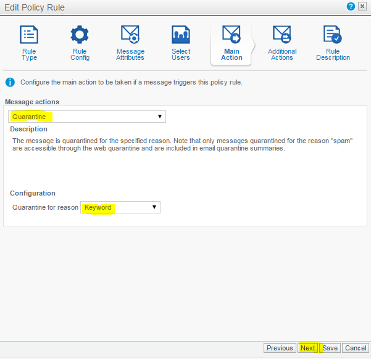Go to the "Rule Type" step label
Screen dimensions: 371x359
(29, 54)
